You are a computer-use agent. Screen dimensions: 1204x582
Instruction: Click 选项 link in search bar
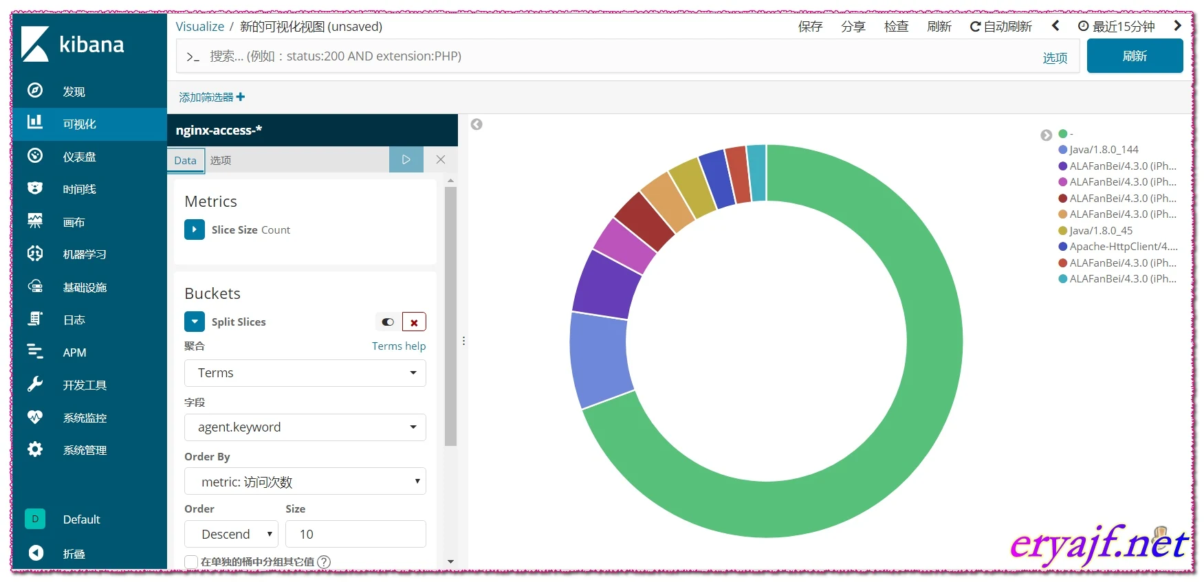point(1055,58)
